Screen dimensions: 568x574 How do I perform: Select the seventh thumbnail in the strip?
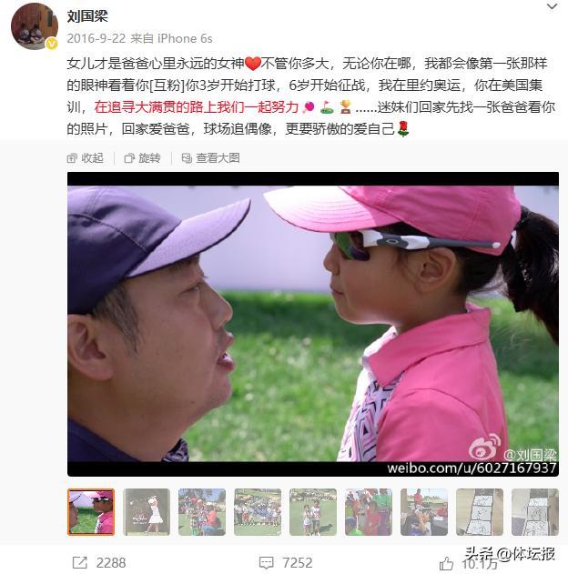(424, 512)
